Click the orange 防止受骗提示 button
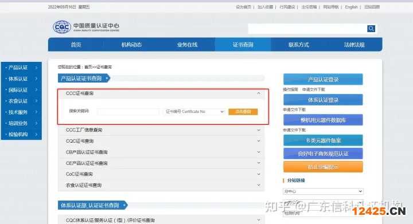This screenshot has width=413, height=224. pos(323,167)
